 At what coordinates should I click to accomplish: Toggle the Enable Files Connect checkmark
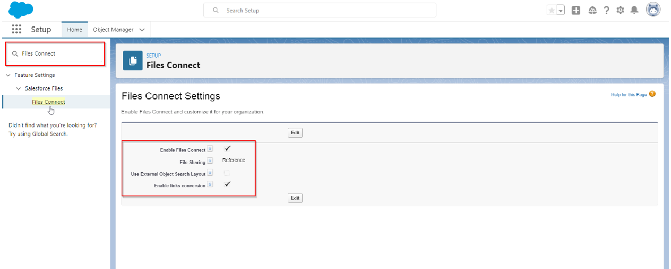click(x=228, y=149)
